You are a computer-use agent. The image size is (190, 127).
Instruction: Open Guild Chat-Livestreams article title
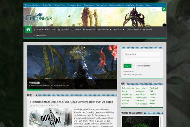coord(71,102)
